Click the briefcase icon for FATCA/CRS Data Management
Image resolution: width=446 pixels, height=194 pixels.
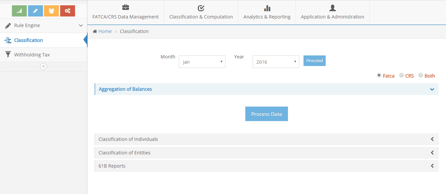point(126,8)
